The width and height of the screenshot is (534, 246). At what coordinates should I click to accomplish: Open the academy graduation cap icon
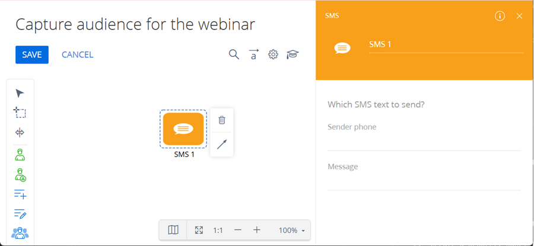(x=293, y=55)
